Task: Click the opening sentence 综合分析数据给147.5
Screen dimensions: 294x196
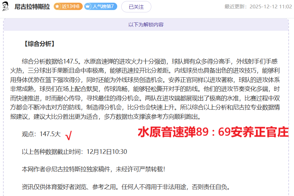Action: (51, 62)
